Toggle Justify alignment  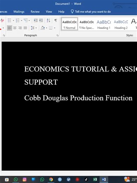[25, 28]
